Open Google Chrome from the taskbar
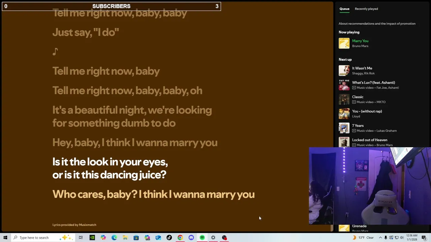 coord(180,238)
